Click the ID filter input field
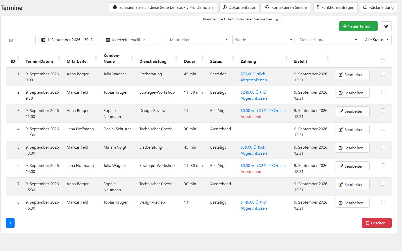The image size is (402, 251). click(21, 40)
